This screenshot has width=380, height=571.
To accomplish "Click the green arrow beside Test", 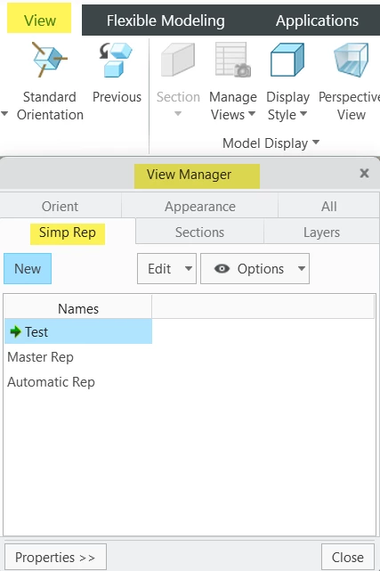I will click(x=15, y=331).
